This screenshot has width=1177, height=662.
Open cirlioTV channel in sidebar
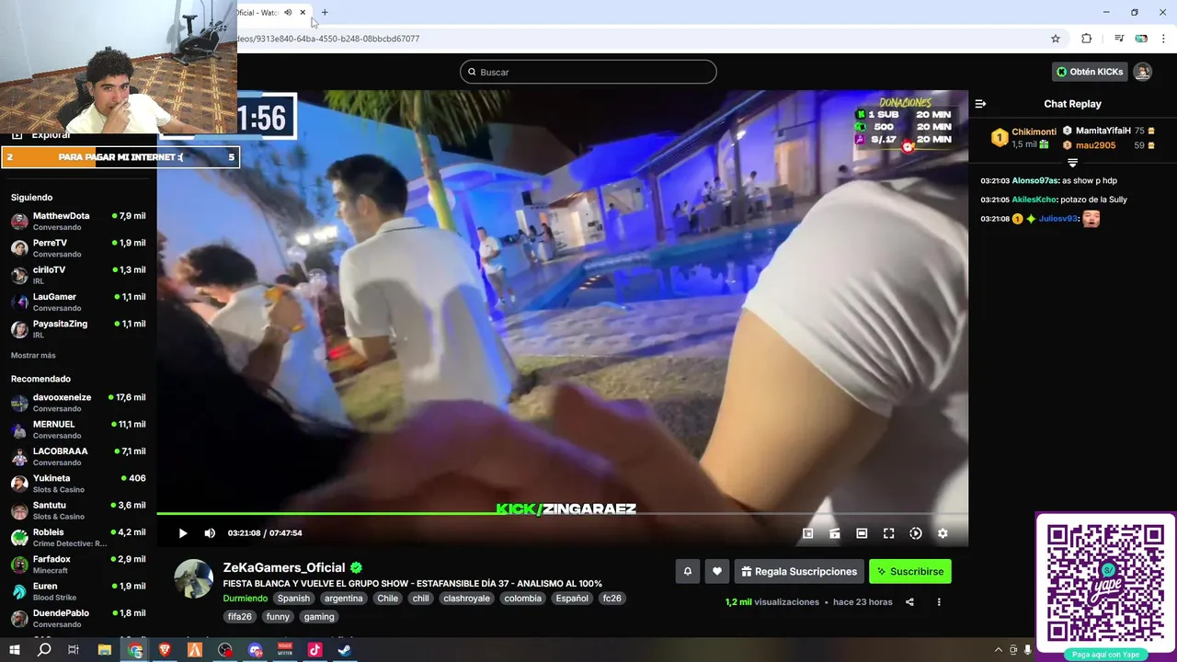[x=78, y=275]
